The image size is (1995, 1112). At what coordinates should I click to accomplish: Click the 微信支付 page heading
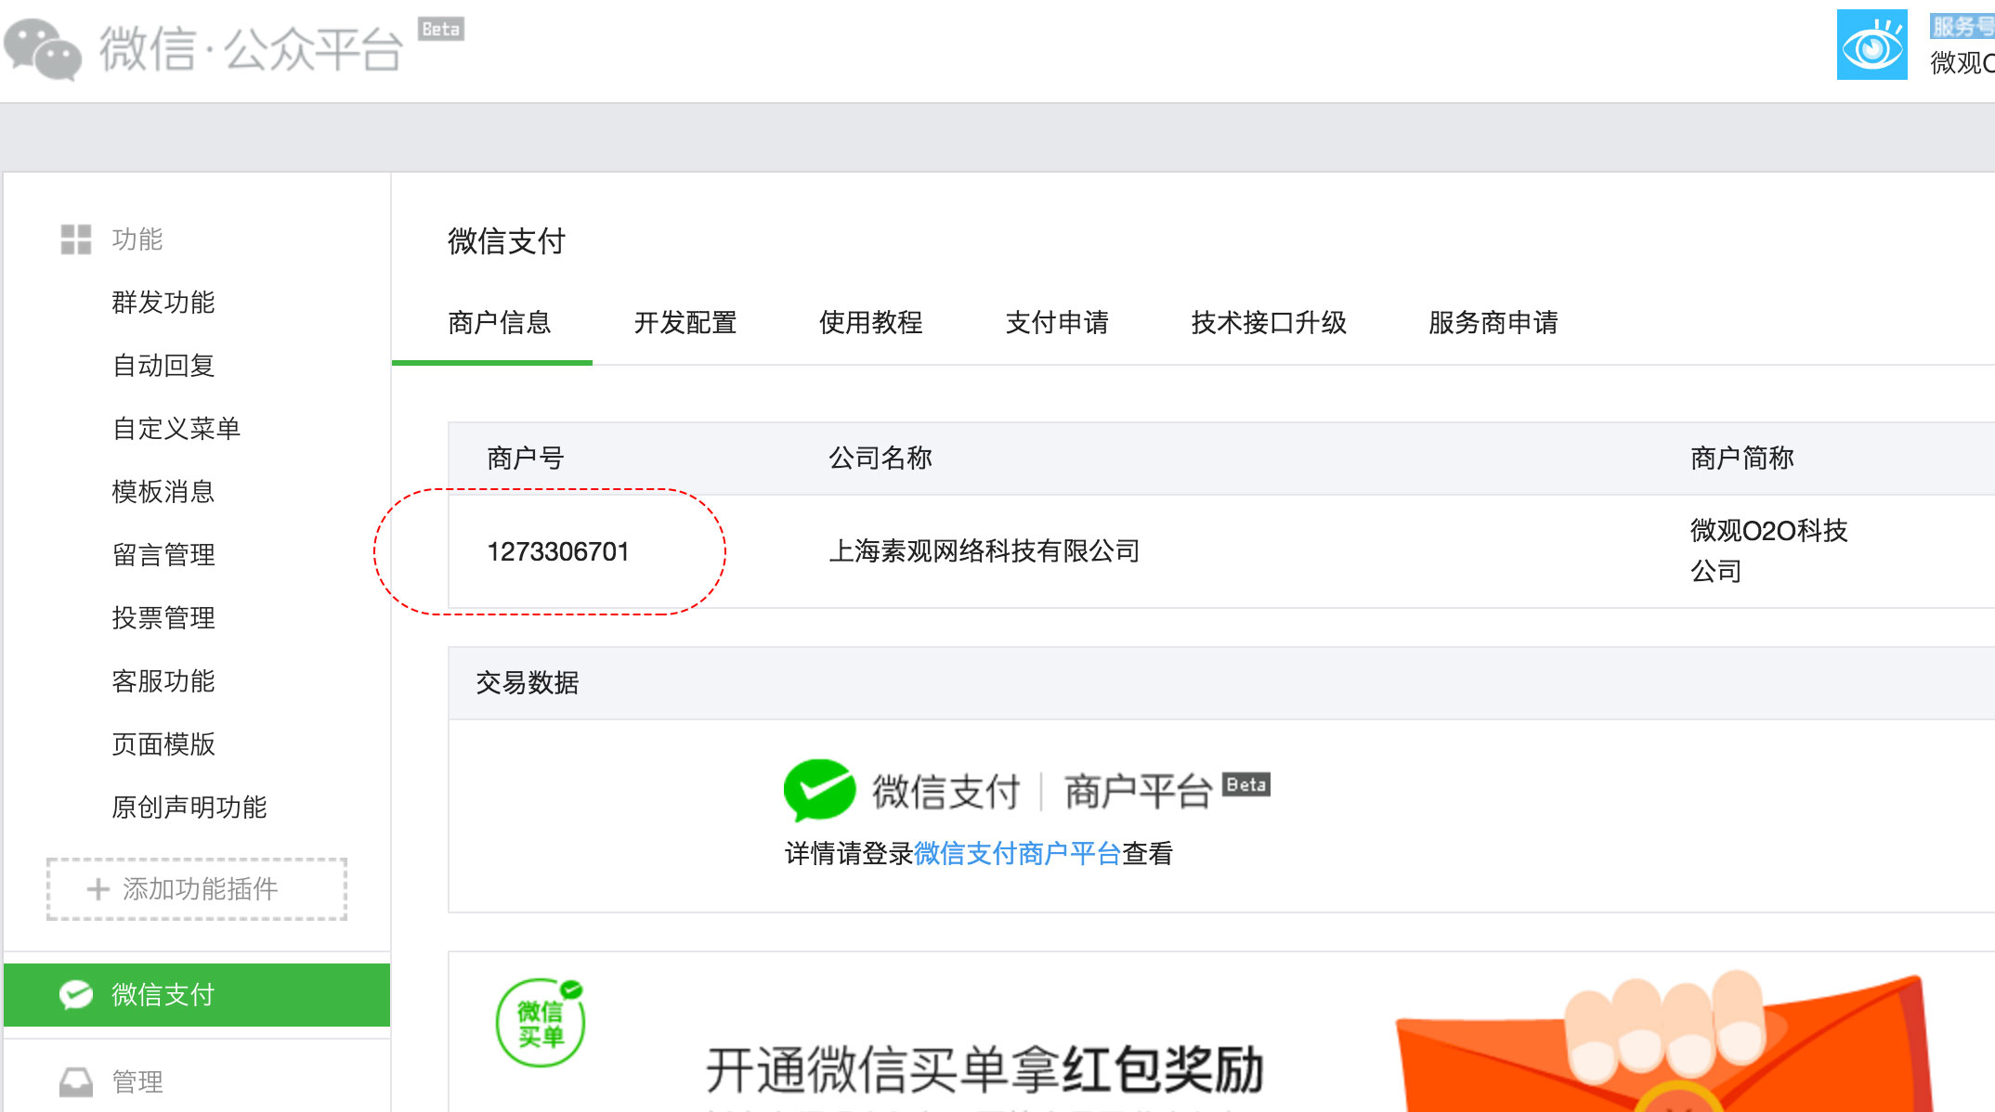(x=506, y=241)
